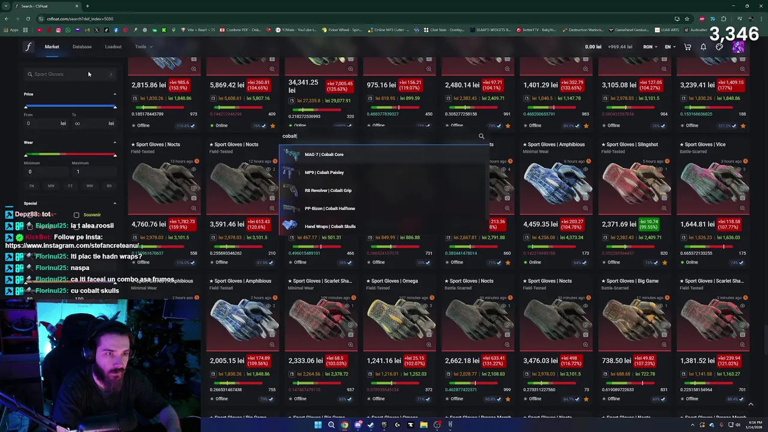Viewport: 768px width, 432px height.
Task: Click the wear range slider right handle
Action: pyautogui.click(x=115, y=155)
